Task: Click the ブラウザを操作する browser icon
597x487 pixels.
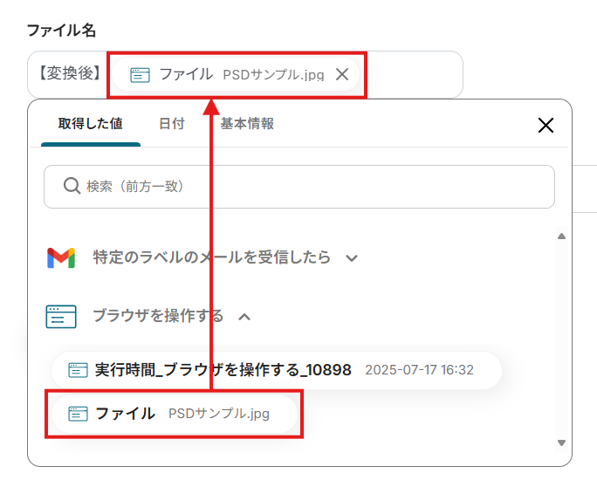Action: click(x=60, y=316)
